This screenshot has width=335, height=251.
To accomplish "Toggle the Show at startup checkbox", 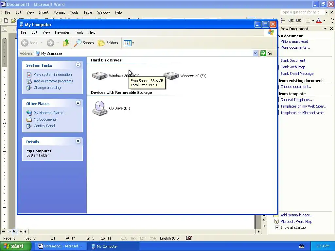I will tap(277, 227).
